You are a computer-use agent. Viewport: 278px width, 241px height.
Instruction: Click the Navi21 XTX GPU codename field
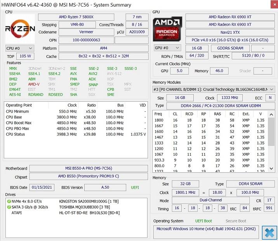point(230,33)
